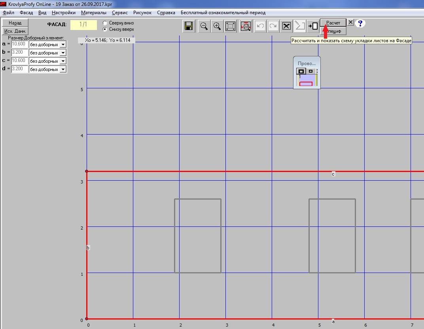Click the floppy disk save icon
This screenshot has width=424, height=329.
click(x=189, y=26)
